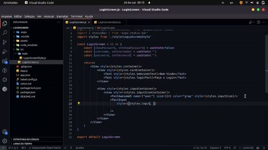
Task: Open the Source Control view icon
Action: [x=5, y=42]
